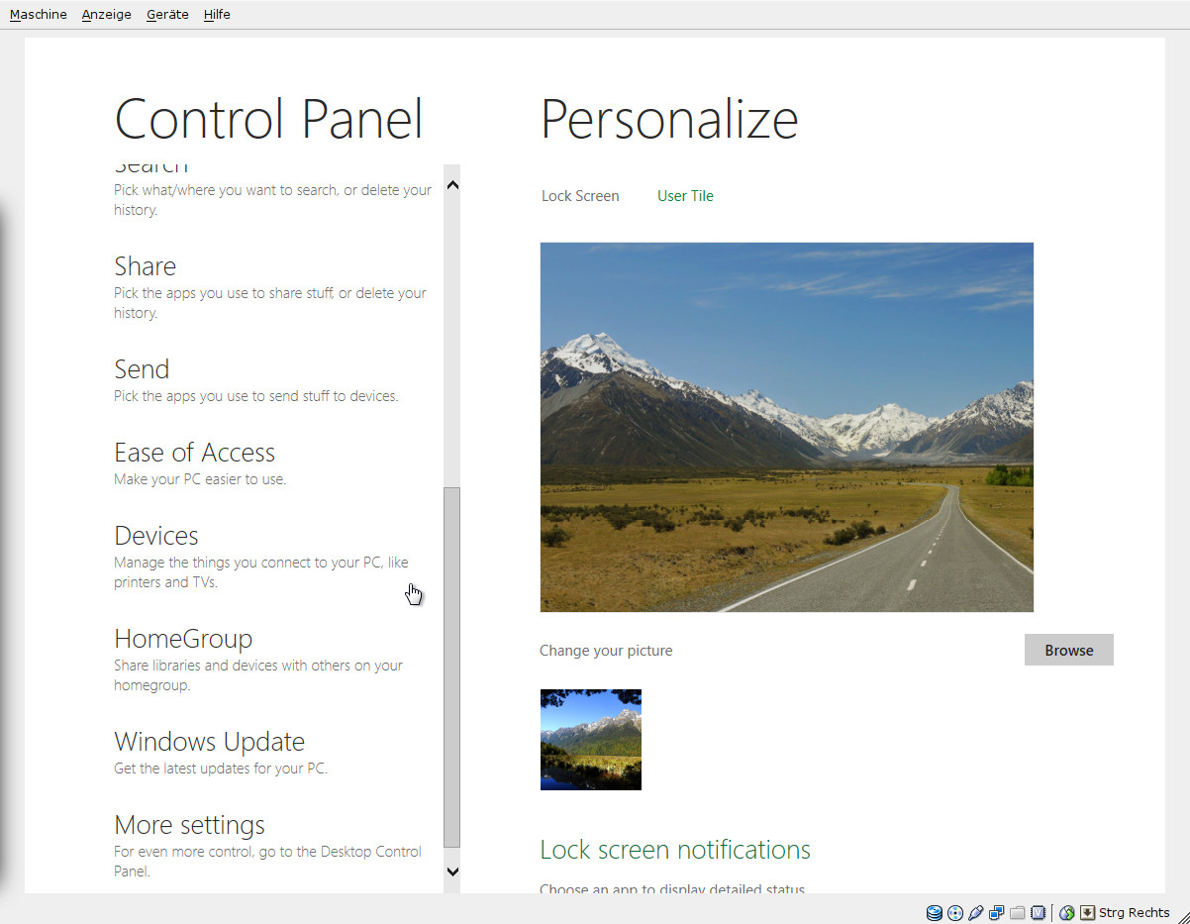The width and height of the screenshot is (1190, 924).
Task: Click the Control Panel list scrollbar thumb
Action: coord(452,667)
